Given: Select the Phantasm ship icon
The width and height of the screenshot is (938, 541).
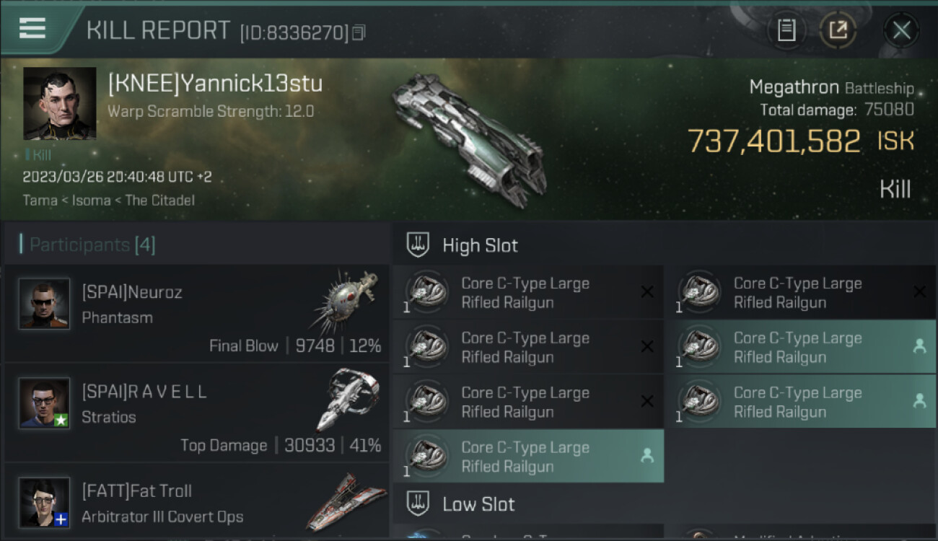Looking at the screenshot, I should coord(346,300).
